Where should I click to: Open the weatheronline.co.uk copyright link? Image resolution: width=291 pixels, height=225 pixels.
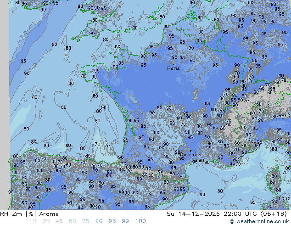tap(263, 221)
